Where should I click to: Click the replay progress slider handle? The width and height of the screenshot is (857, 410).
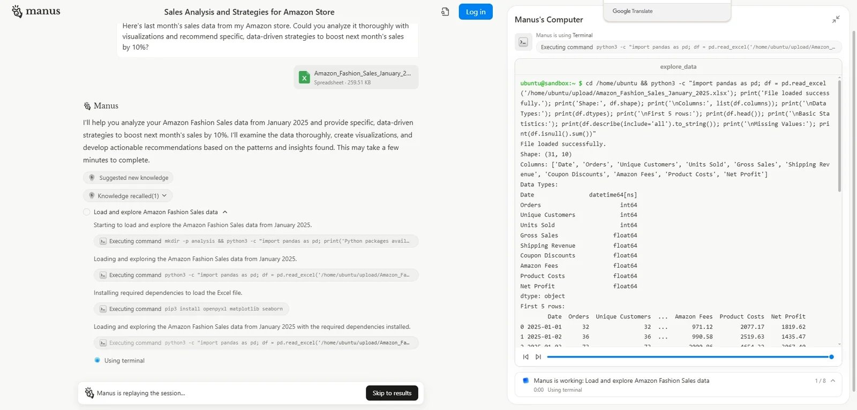[x=831, y=356]
